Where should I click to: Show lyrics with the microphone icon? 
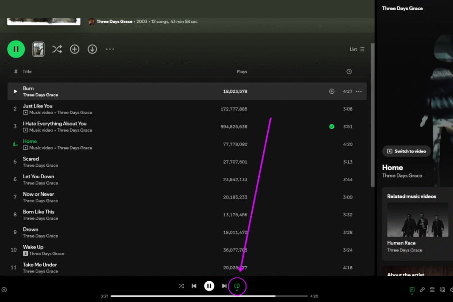click(422, 290)
